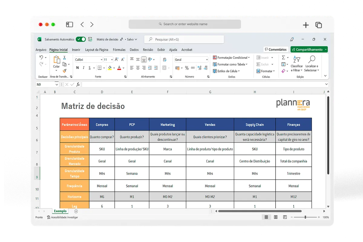Toggle italic formatting

[83, 68]
